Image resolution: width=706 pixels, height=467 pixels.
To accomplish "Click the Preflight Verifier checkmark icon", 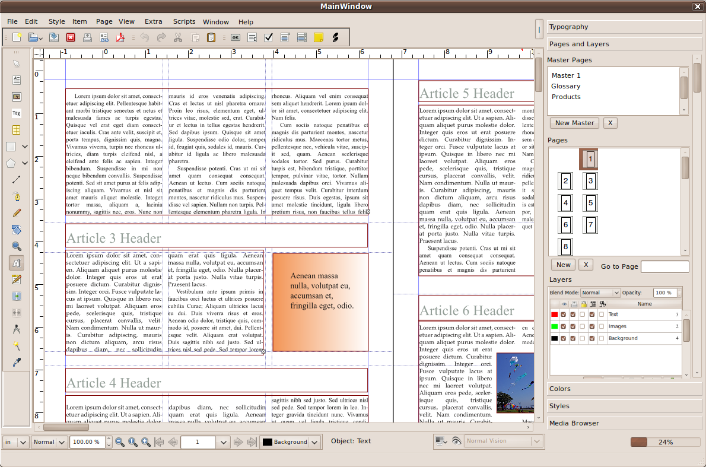I will pos(268,37).
